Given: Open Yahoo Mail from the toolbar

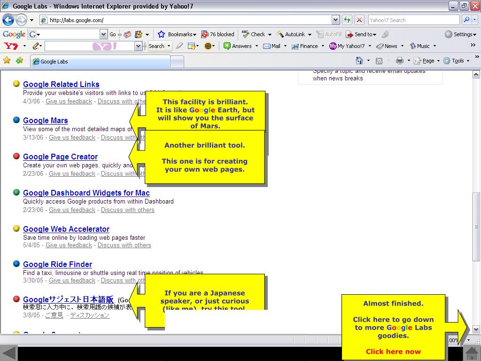Looking at the screenshot, I should pos(272,46).
